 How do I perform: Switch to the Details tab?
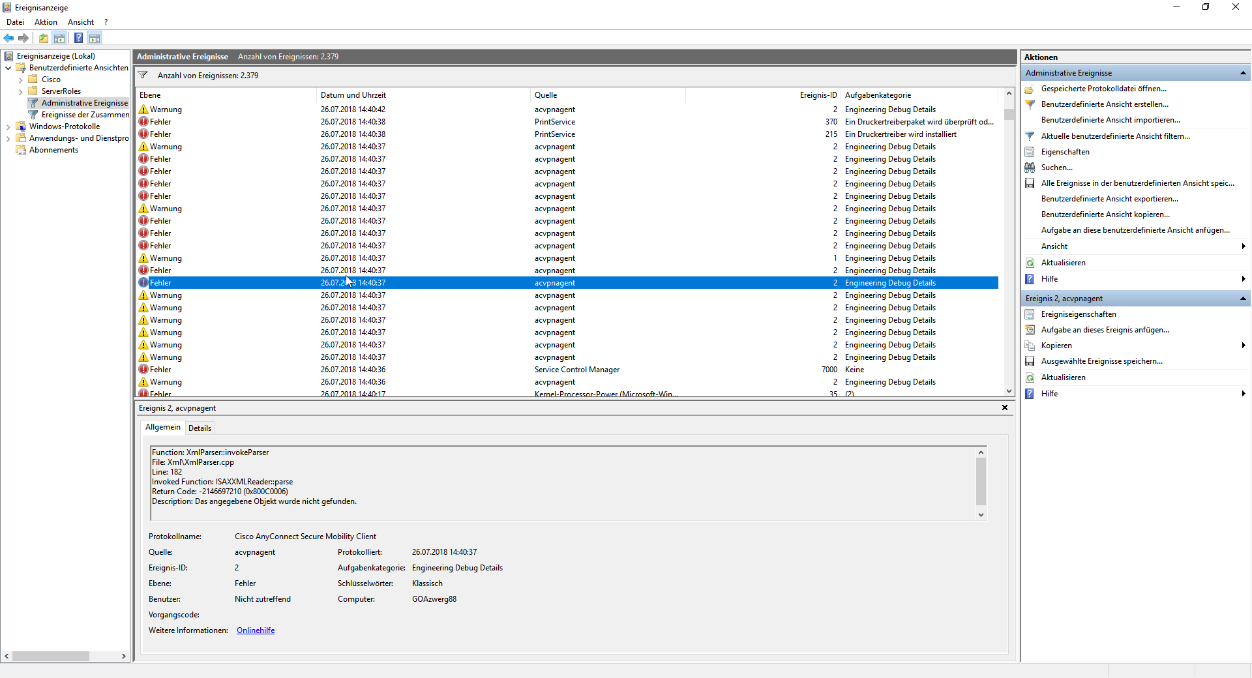click(200, 428)
